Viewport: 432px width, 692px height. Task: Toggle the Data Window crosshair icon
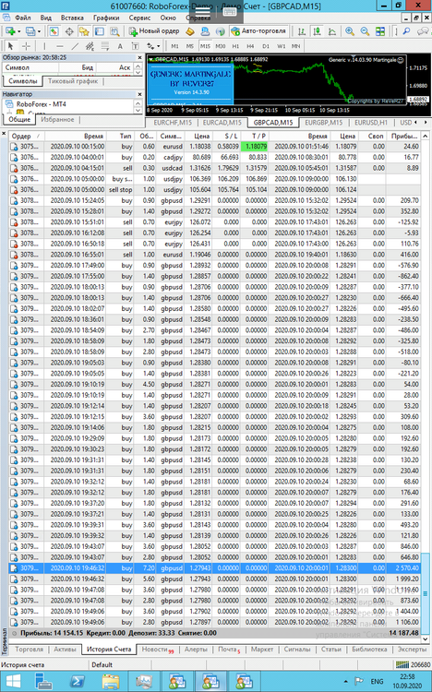(69, 31)
